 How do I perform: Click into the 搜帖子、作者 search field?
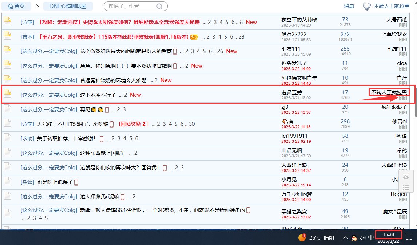[131, 6]
